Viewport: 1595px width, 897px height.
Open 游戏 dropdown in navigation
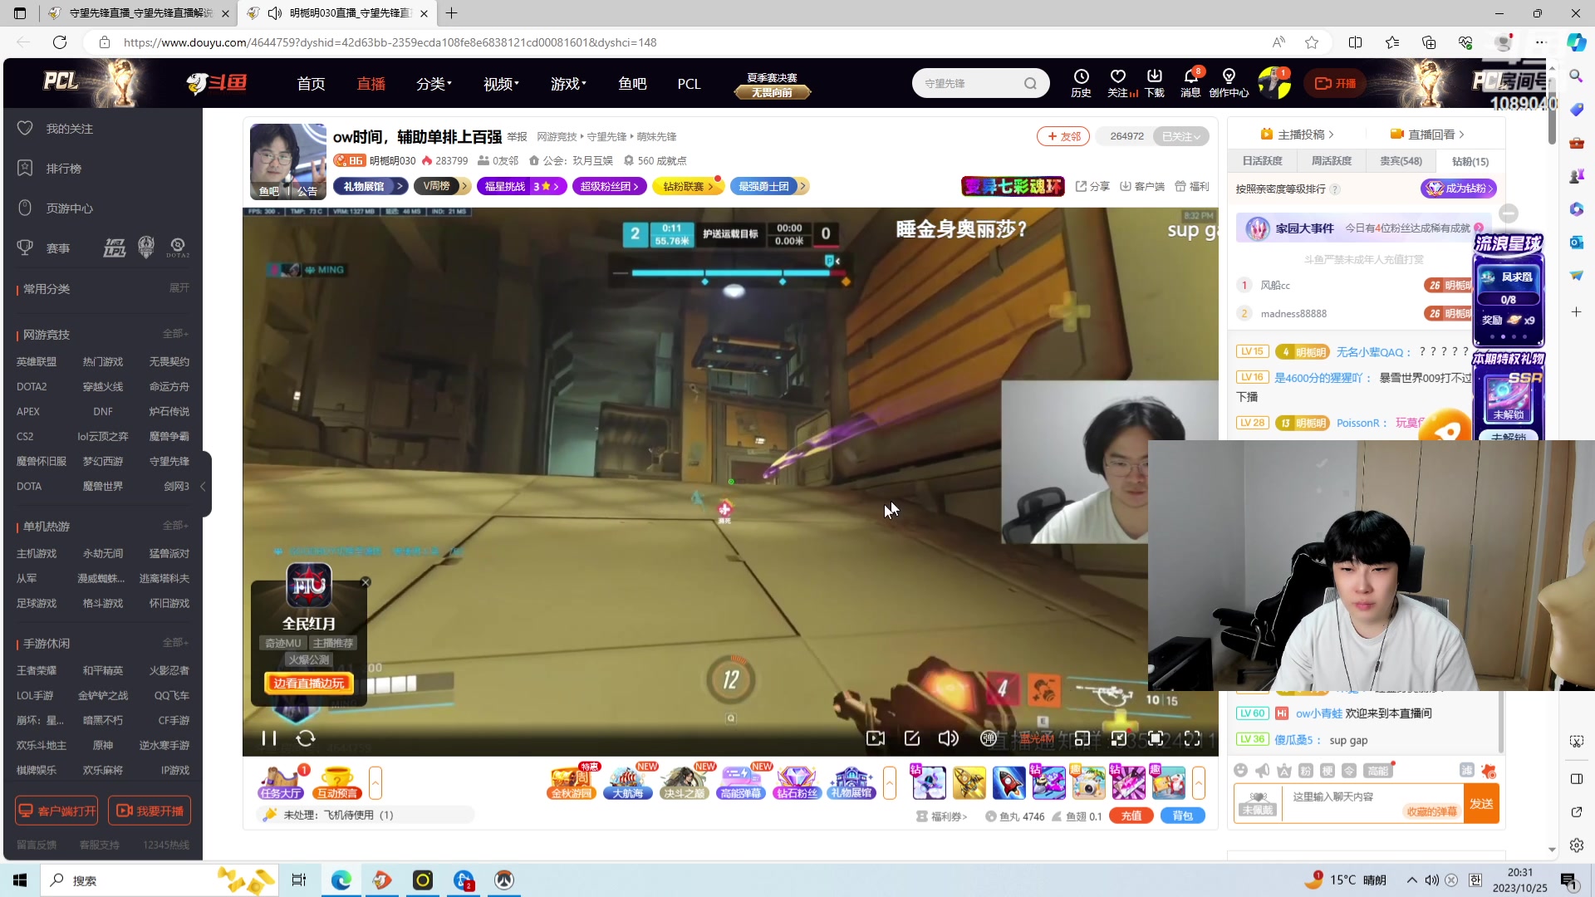pyautogui.click(x=568, y=84)
